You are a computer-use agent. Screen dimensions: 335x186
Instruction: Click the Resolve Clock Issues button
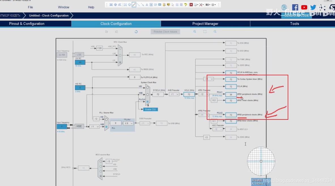[165, 32]
